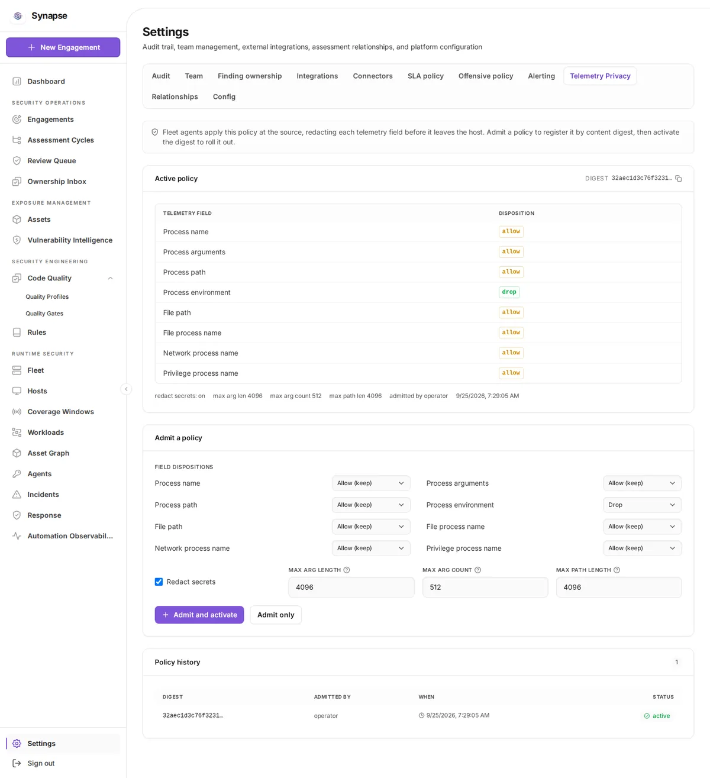710x778 pixels.
Task: Click the Assessment Cycles icon
Action: (x=17, y=140)
